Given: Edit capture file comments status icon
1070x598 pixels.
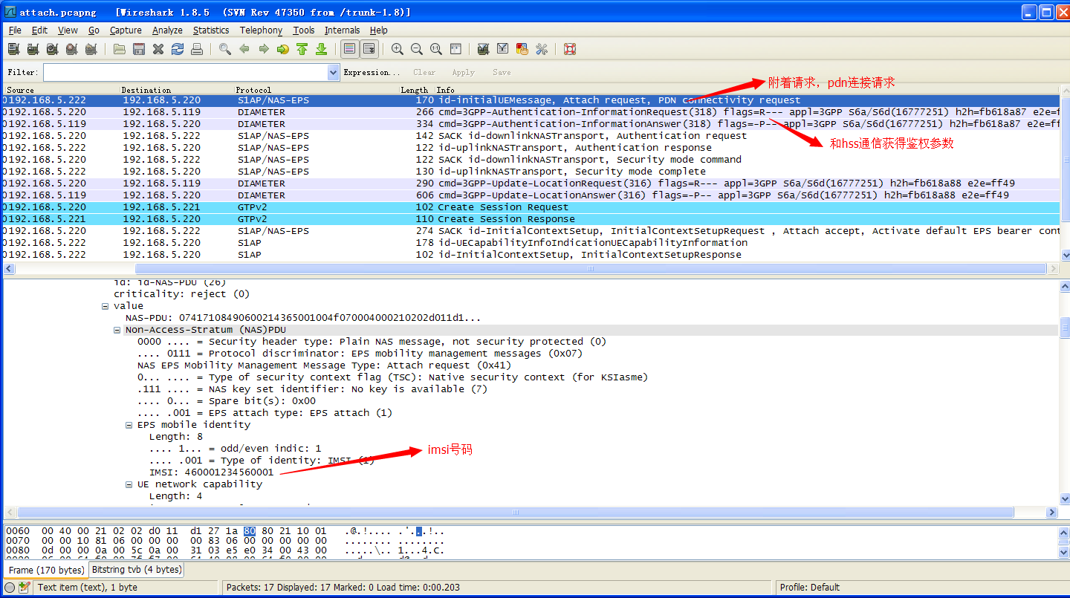Looking at the screenshot, I should 25,588.
